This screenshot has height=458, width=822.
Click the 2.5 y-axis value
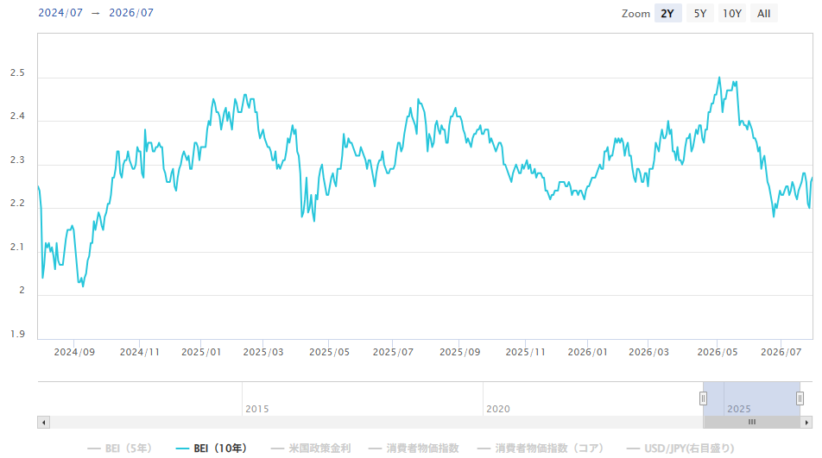tap(17, 72)
